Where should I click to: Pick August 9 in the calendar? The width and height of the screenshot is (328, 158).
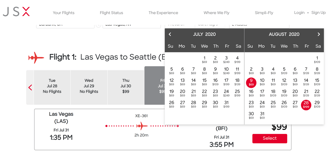coord(251,82)
